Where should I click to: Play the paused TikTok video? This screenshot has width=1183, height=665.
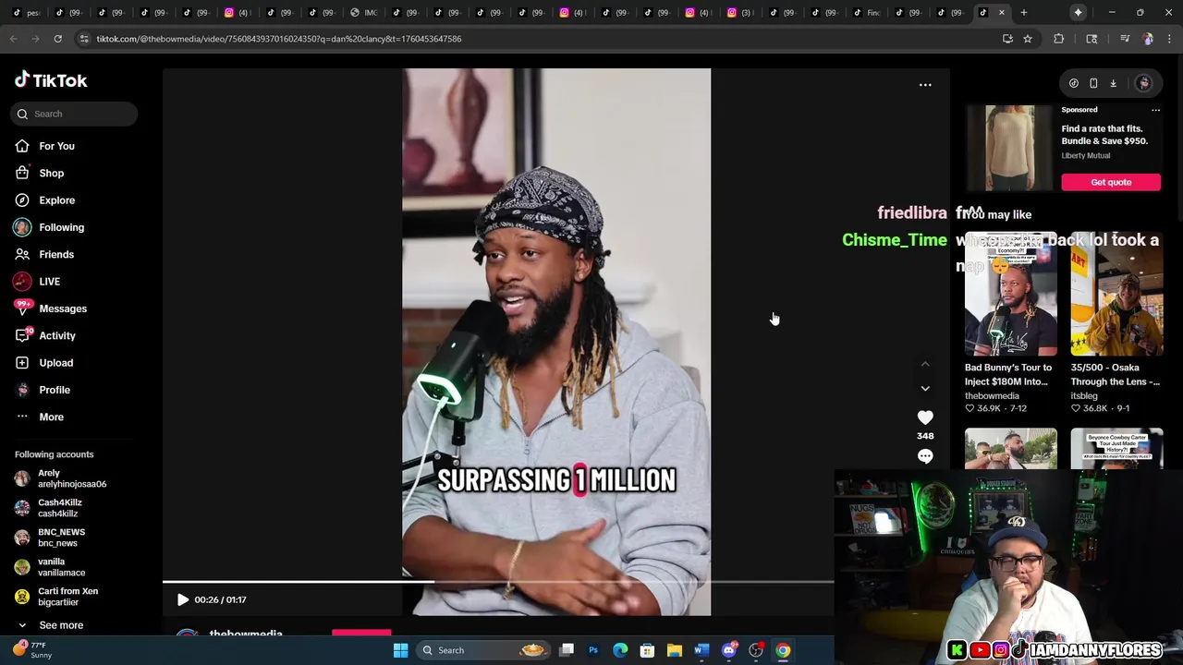183,599
